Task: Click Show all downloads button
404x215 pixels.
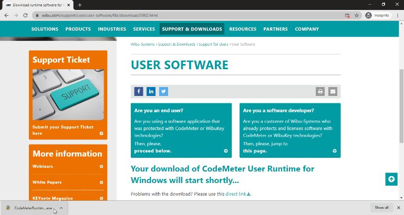Action: (381, 208)
